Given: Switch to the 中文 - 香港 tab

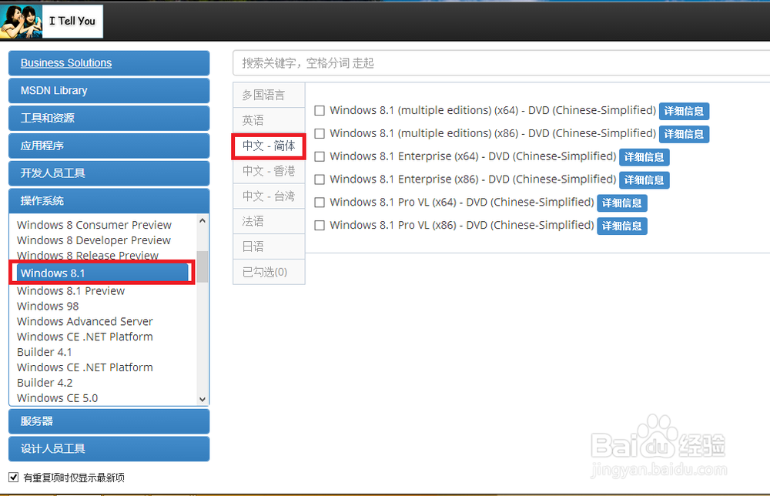Looking at the screenshot, I should click(x=269, y=171).
